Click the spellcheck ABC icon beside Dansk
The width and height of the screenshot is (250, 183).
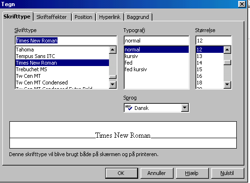(128, 108)
